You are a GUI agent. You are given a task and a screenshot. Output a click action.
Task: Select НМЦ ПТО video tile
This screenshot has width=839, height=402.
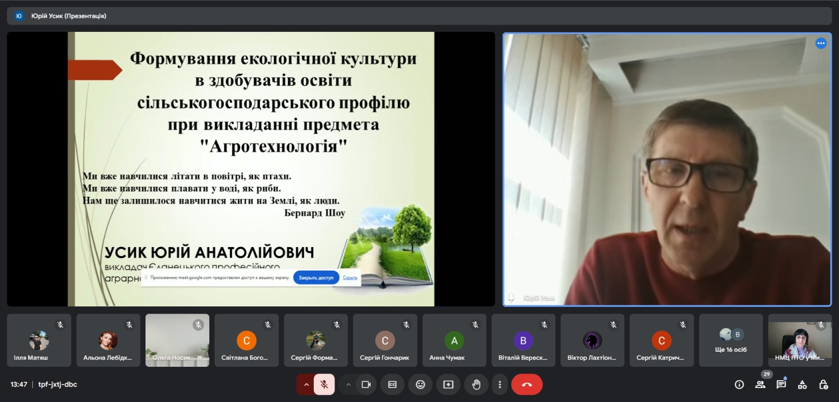point(800,340)
